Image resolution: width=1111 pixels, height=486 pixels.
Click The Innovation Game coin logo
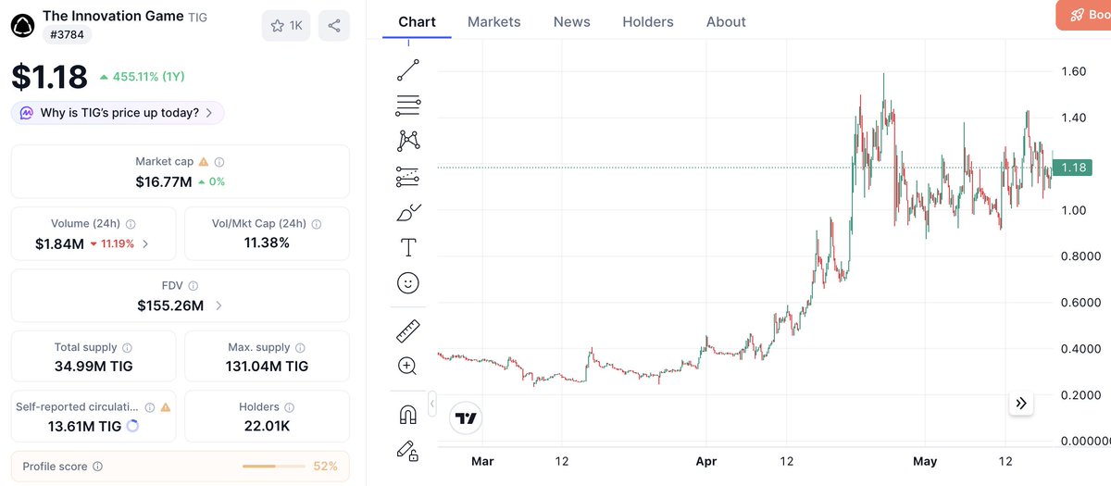point(22,25)
